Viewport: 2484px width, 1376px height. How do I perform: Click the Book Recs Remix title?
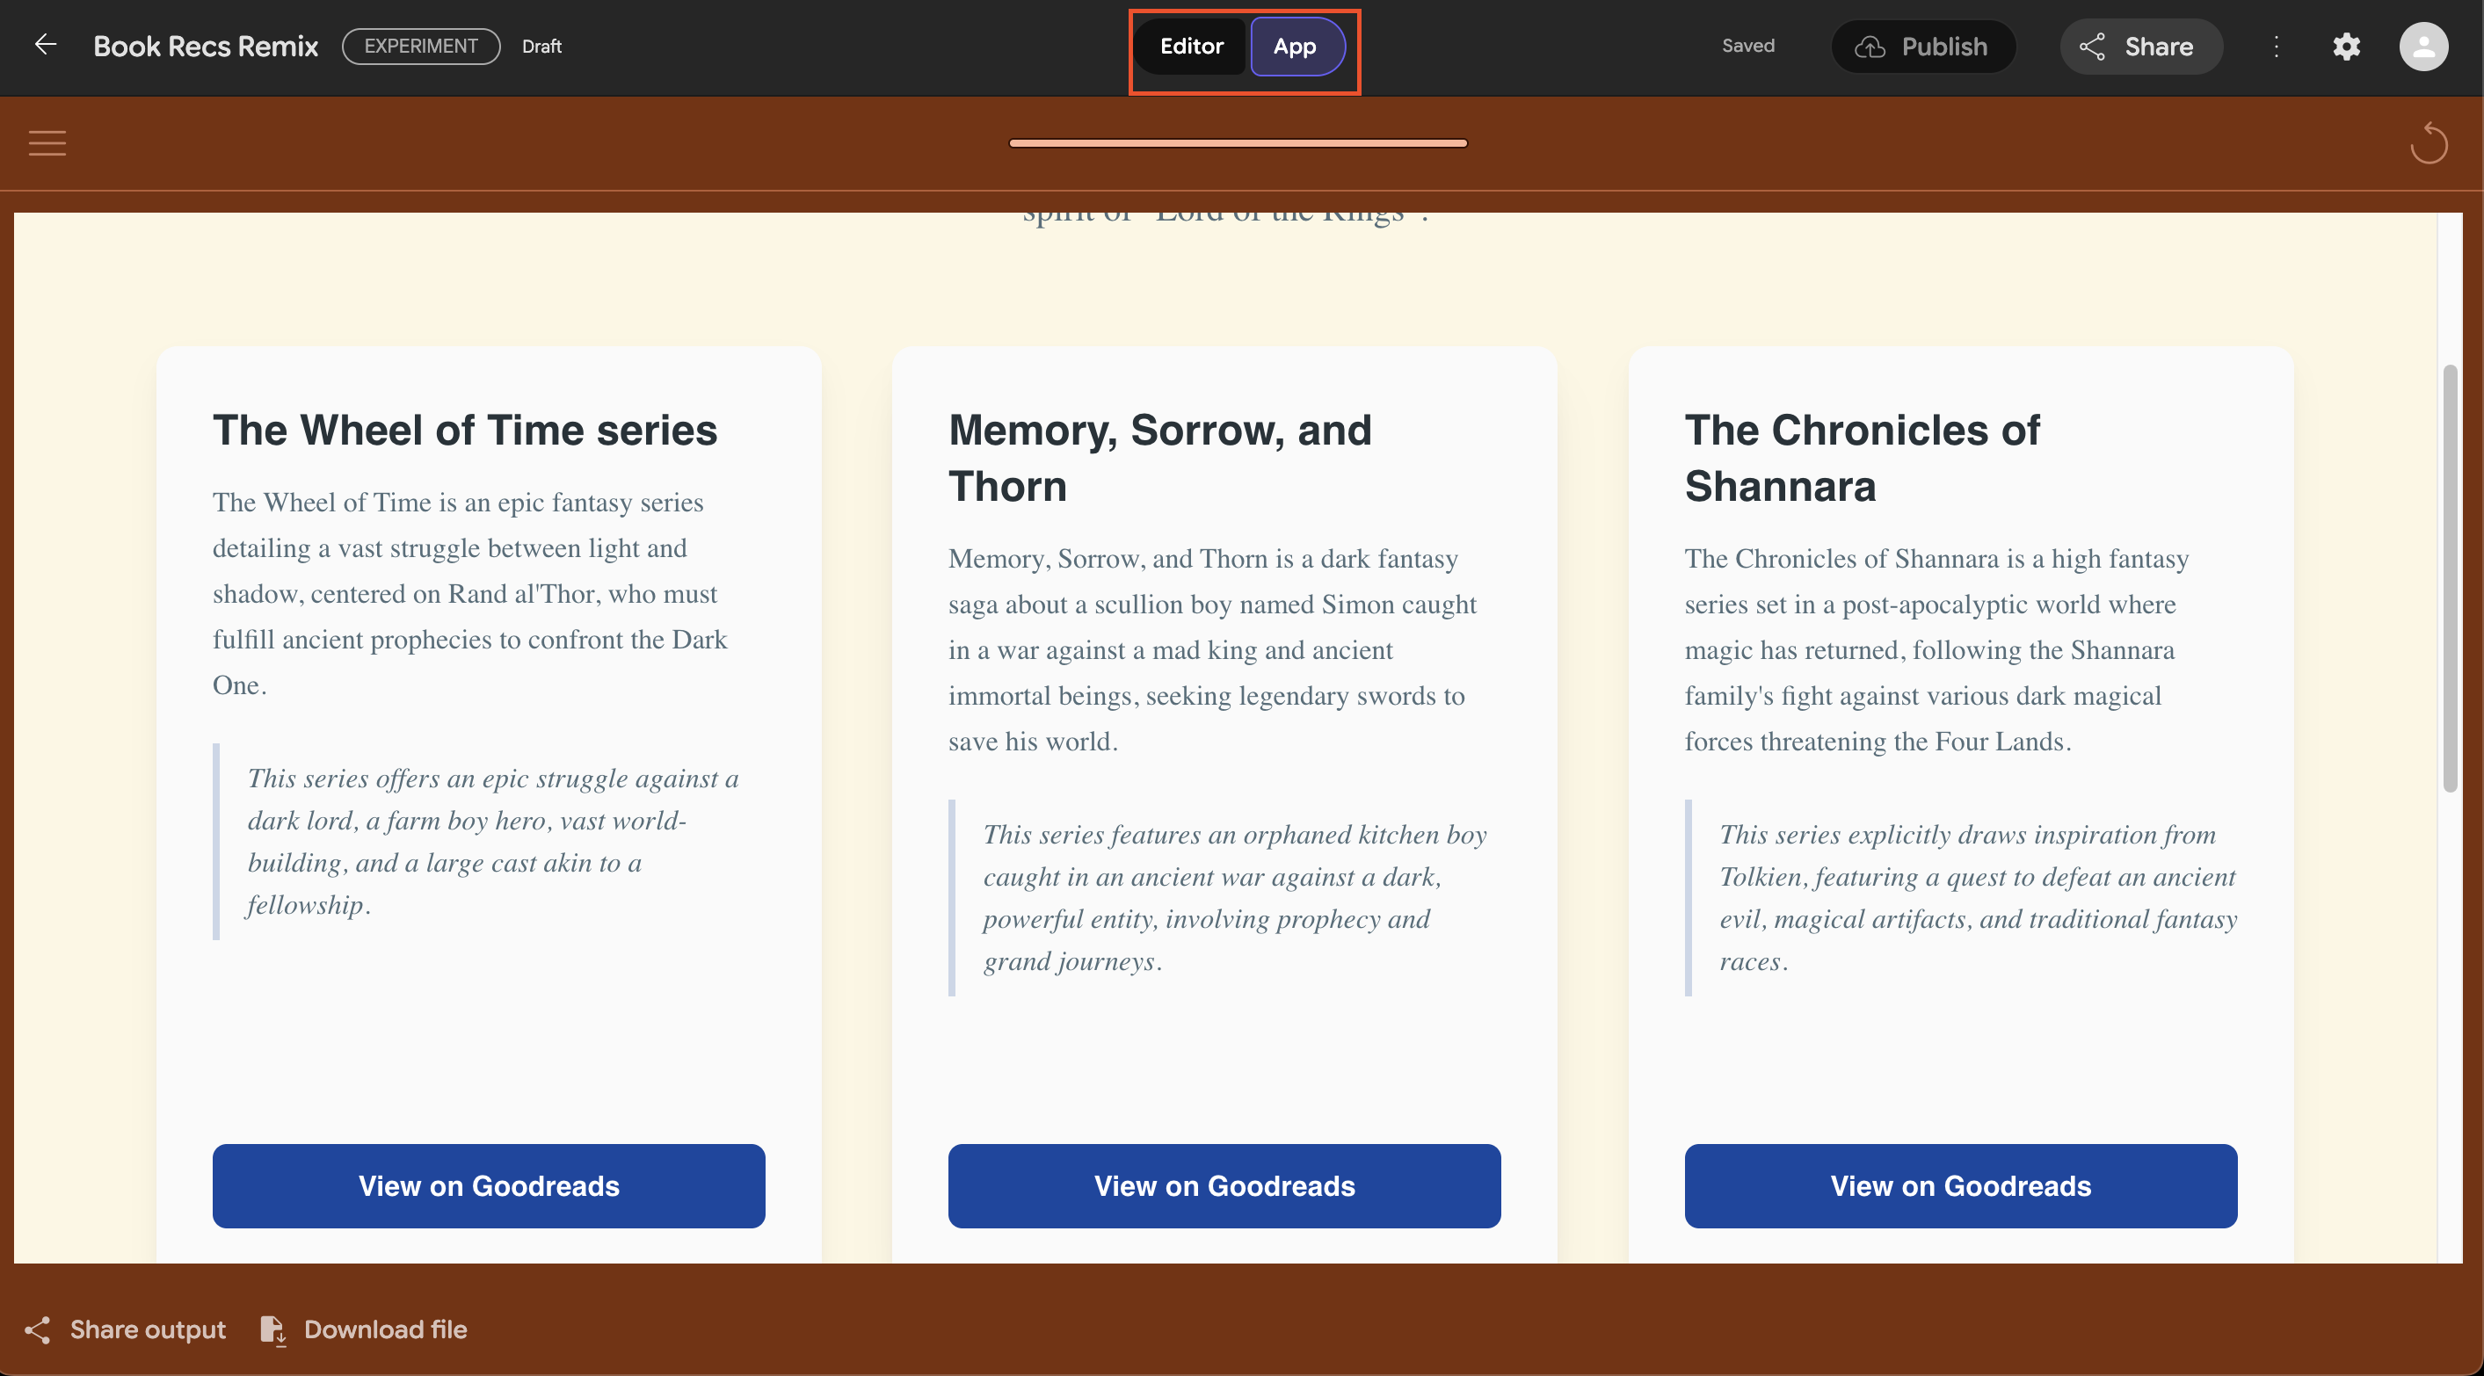206,47
